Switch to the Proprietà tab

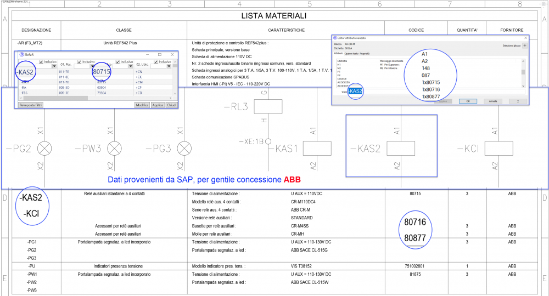click(x=365, y=54)
